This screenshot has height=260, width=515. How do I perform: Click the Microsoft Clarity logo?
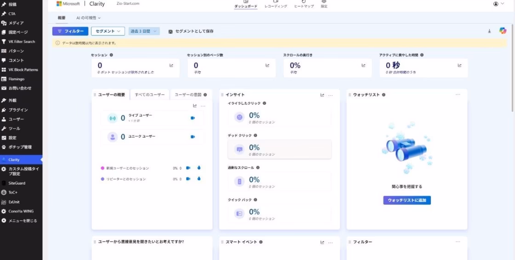[x=80, y=4]
